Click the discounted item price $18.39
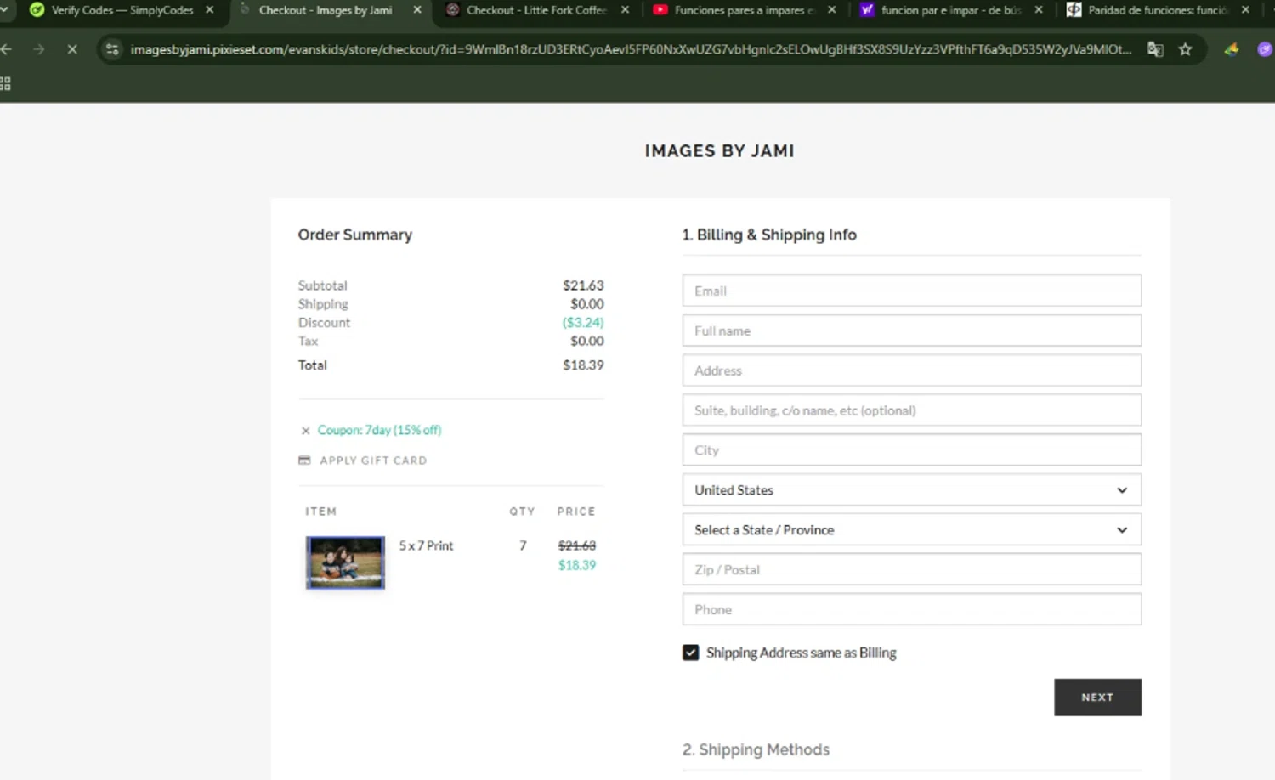This screenshot has width=1275, height=780. tap(577, 565)
